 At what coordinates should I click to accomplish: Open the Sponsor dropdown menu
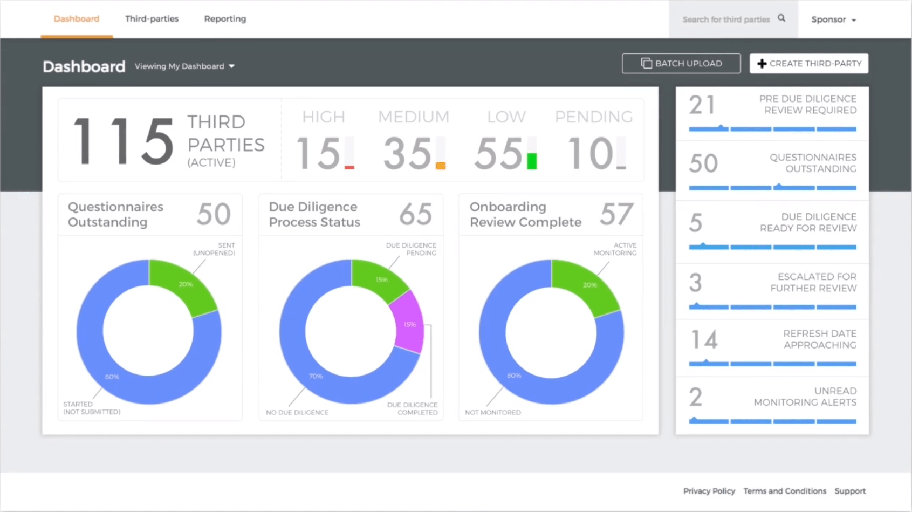point(833,19)
